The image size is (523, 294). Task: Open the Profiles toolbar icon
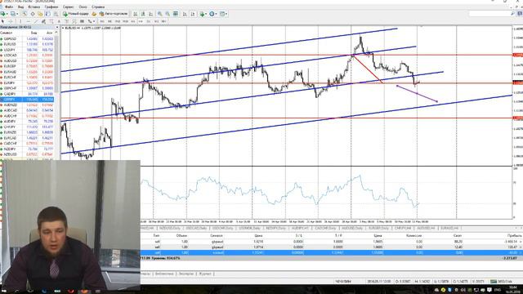[13, 14]
